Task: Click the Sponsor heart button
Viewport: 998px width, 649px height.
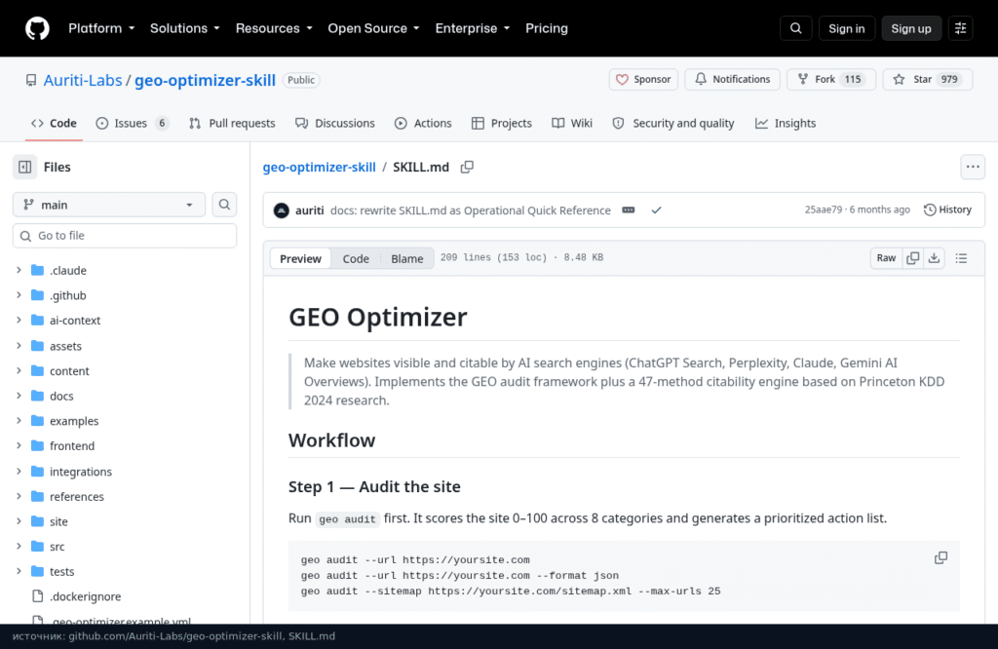Action: (643, 80)
